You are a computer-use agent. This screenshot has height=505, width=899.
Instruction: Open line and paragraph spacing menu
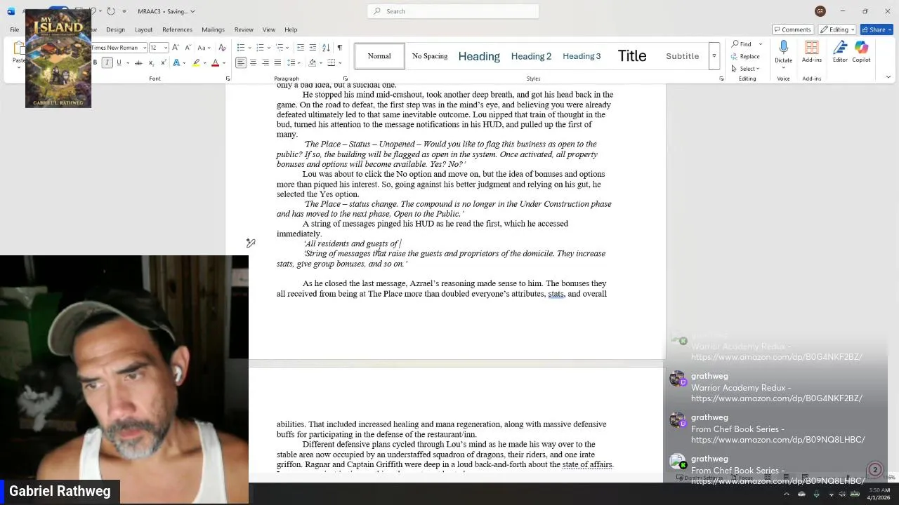(x=292, y=62)
